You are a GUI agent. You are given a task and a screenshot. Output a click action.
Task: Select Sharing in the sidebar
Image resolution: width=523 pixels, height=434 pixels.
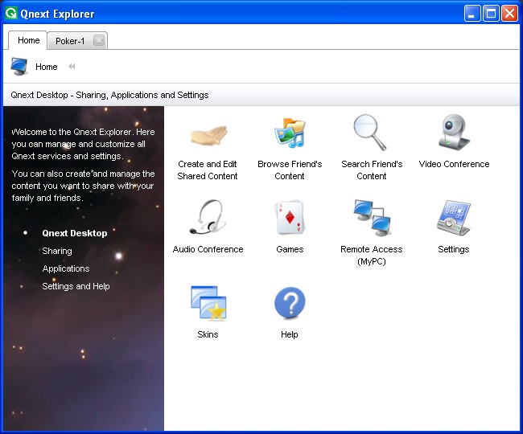pyautogui.click(x=57, y=251)
